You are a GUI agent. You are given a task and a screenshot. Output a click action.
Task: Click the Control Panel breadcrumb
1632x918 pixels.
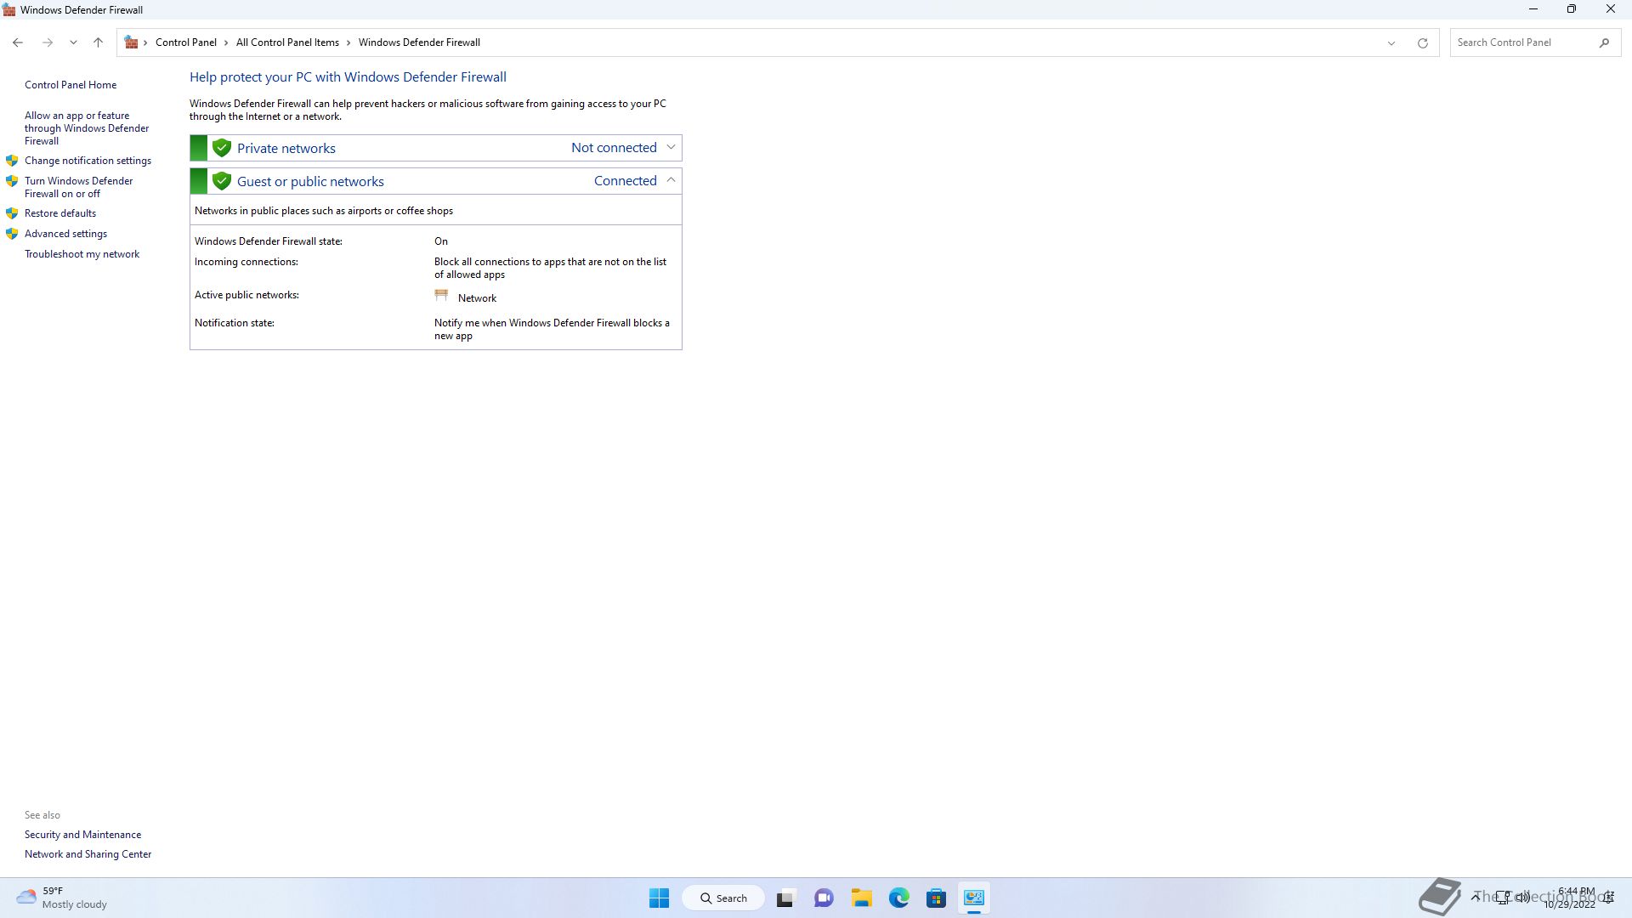tap(185, 42)
